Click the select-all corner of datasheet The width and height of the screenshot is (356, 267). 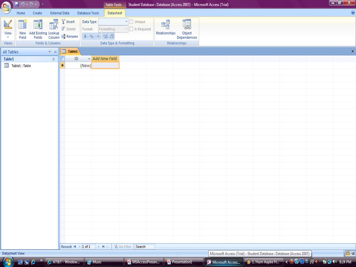click(62, 59)
